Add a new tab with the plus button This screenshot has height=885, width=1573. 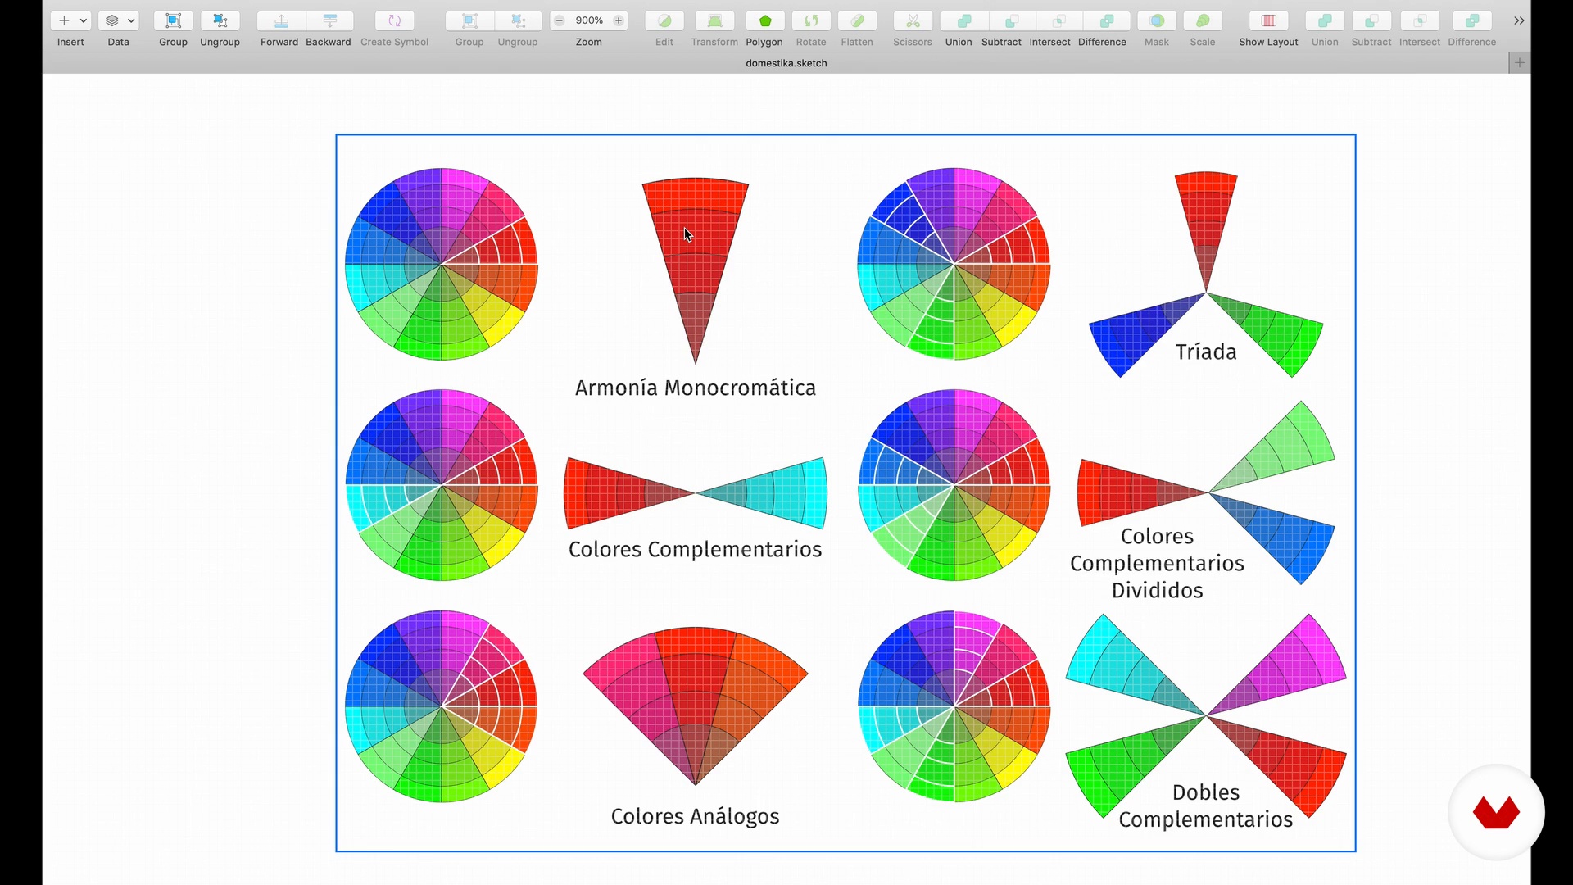click(1520, 63)
